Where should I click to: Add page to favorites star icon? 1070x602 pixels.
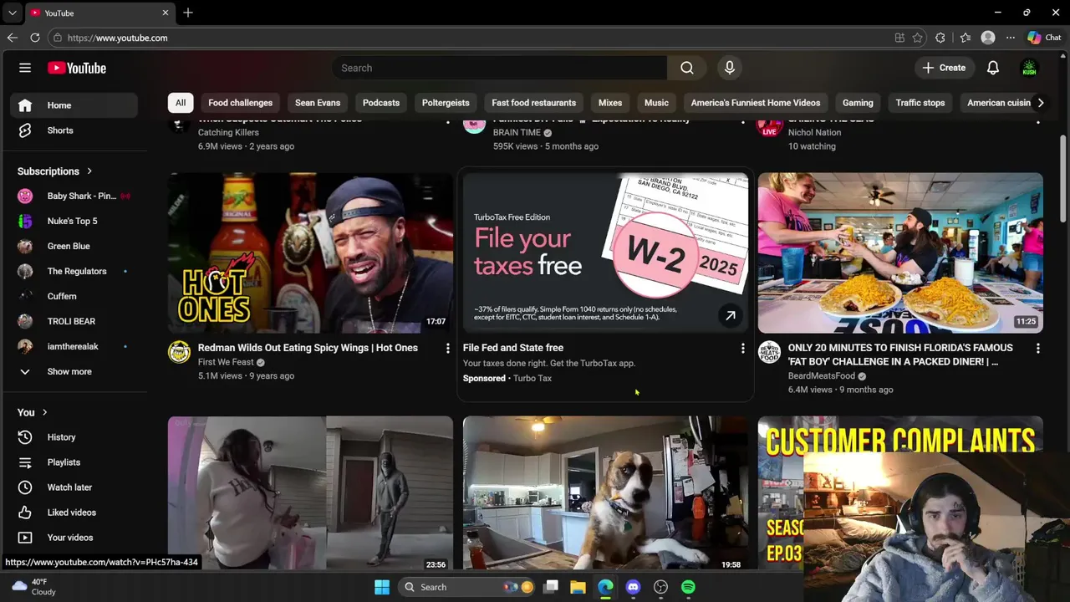pyautogui.click(x=918, y=38)
